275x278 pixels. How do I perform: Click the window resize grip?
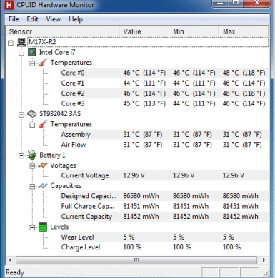pyautogui.click(x=266, y=273)
